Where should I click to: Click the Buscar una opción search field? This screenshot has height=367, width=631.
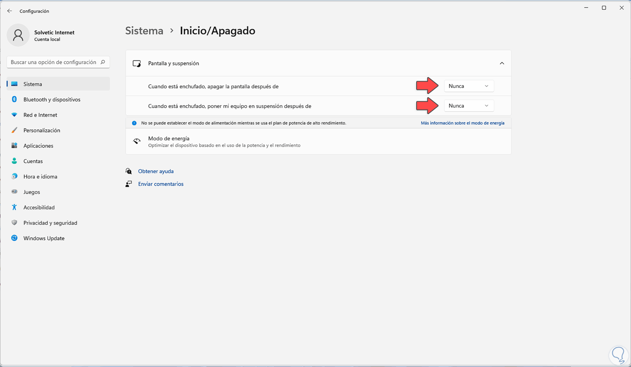pyautogui.click(x=53, y=62)
